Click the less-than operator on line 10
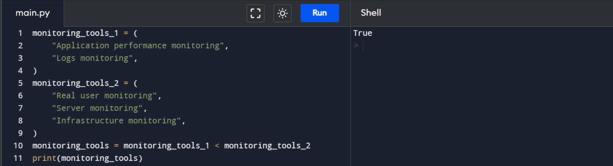 [x=217, y=146]
